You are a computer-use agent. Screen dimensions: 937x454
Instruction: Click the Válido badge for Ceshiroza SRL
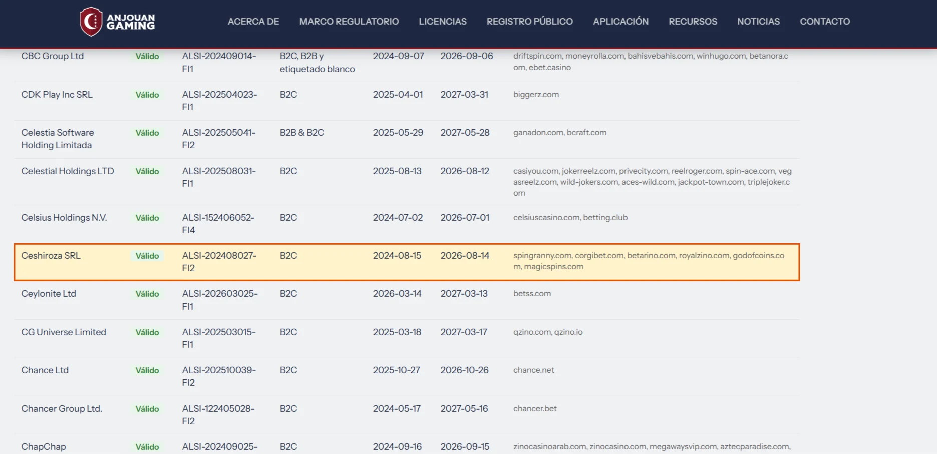(147, 256)
